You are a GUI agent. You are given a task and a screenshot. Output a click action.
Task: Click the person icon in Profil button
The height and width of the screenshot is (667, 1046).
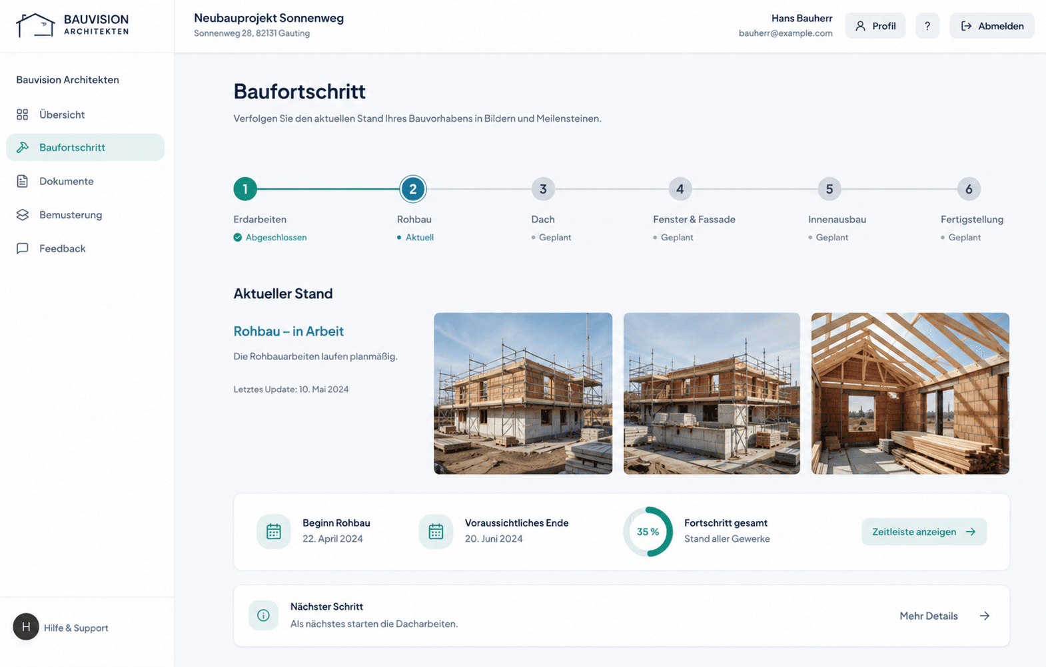click(860, 26)
